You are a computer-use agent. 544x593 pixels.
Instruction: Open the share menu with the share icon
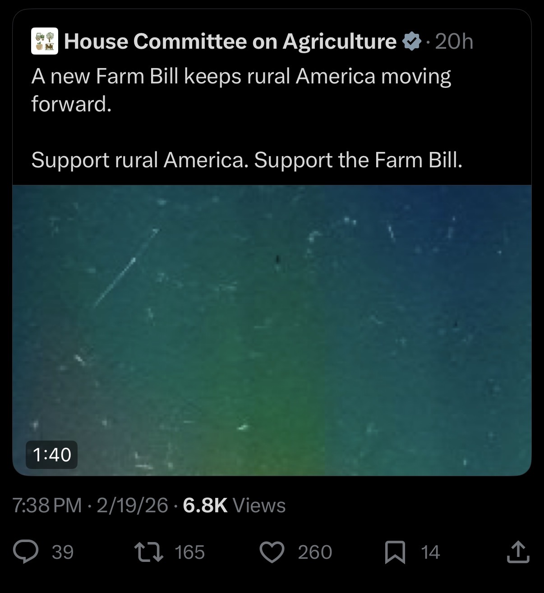tap(517, 552)
